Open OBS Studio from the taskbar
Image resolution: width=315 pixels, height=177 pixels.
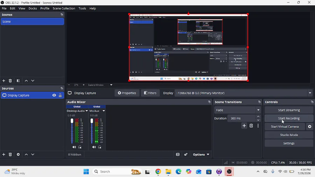229,172
